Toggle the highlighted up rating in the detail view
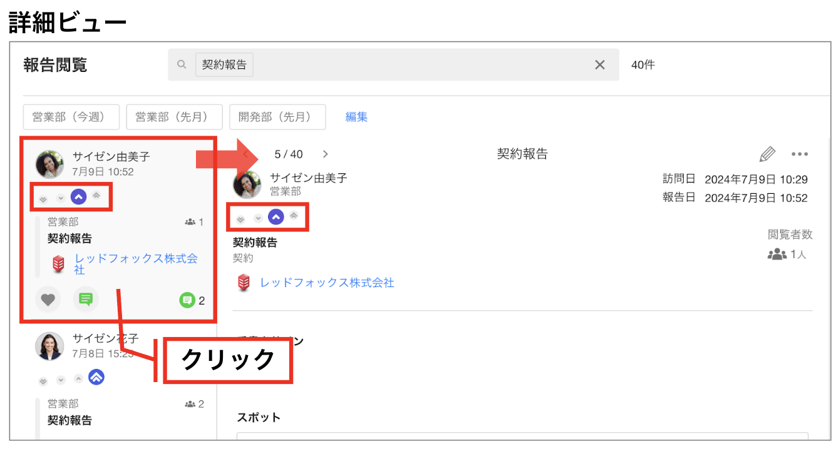Viewport: 839px width, 449px height. pos(276,217)
